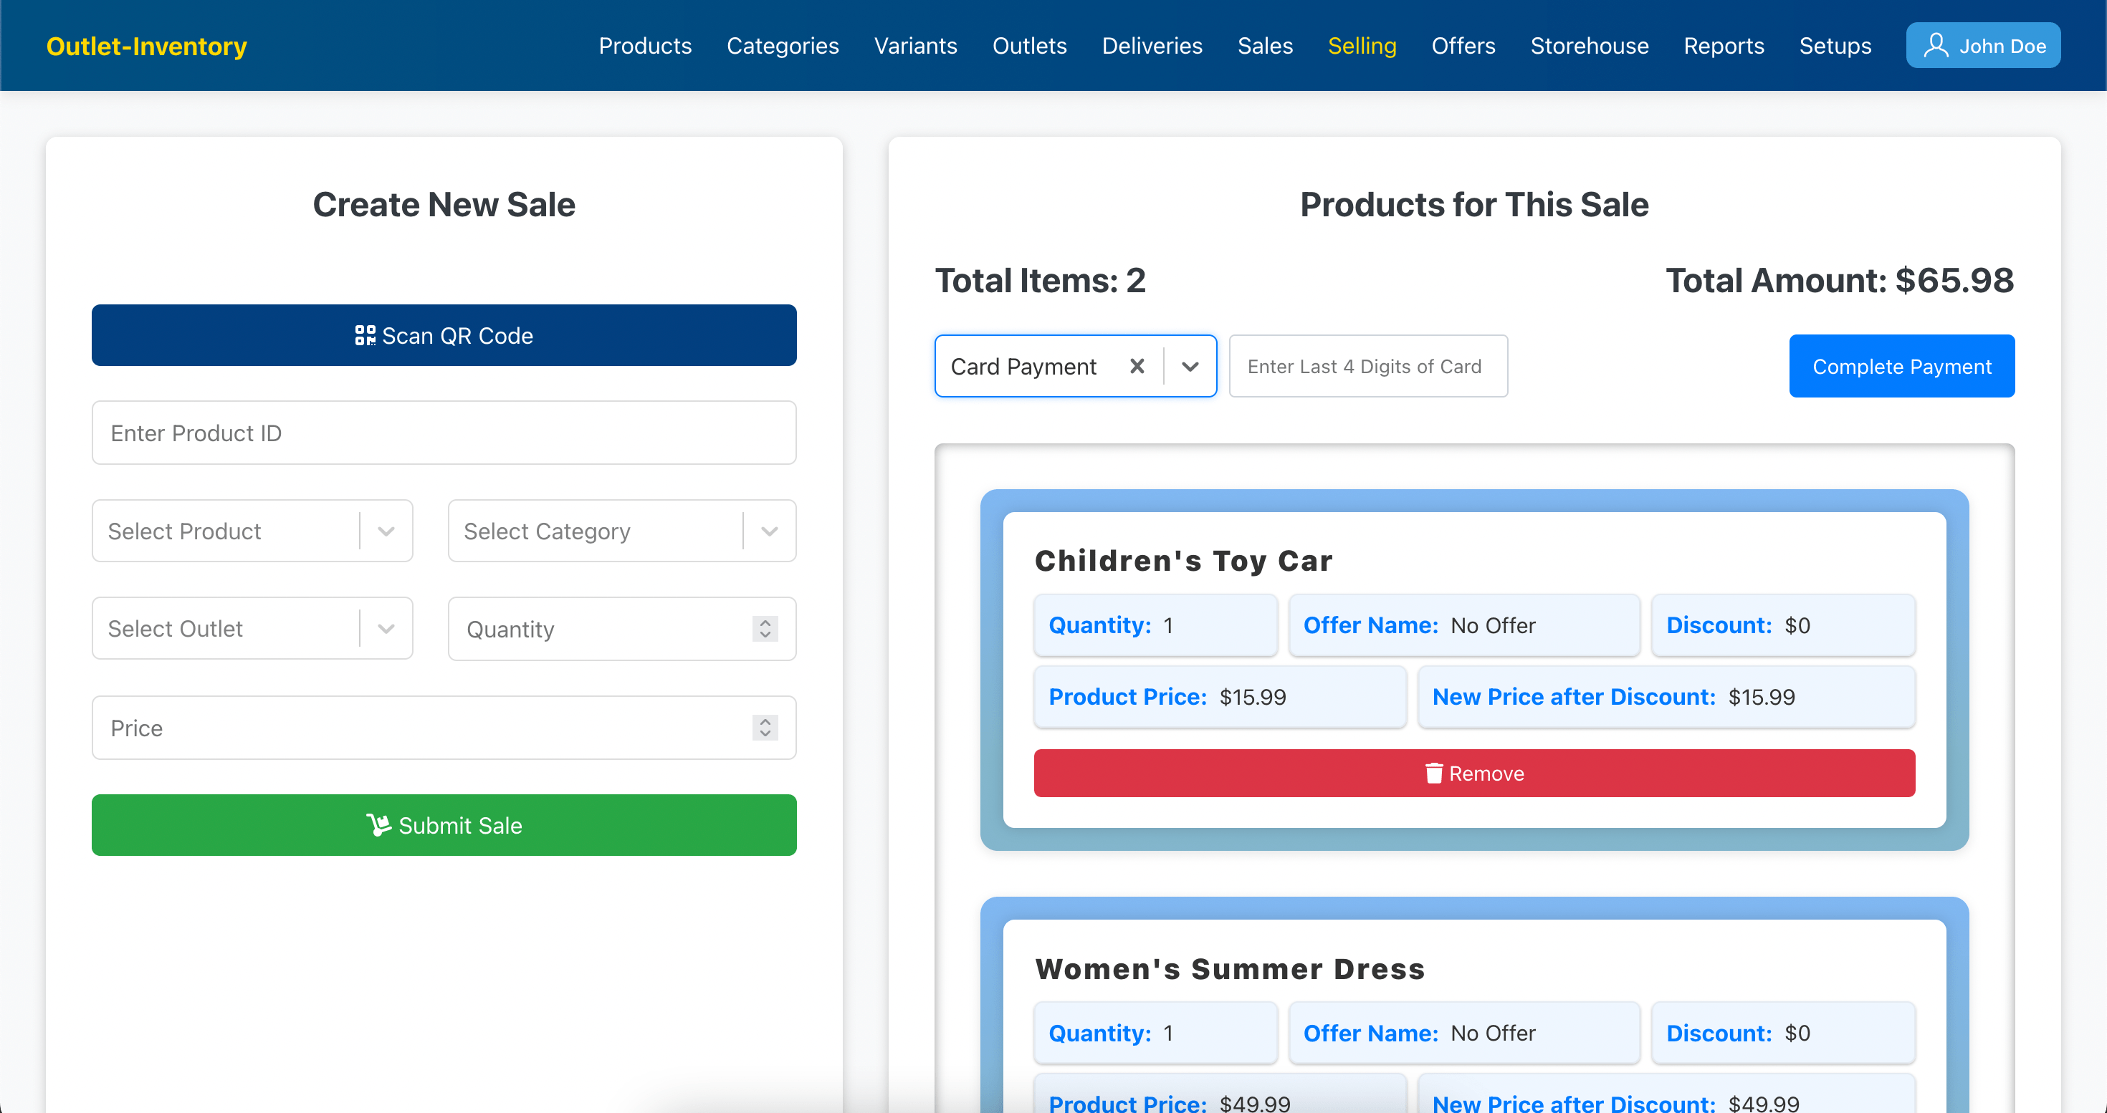Click the Price field stepper arrows
The height and width of the screenshot is (1113, 2107).
pyautogui.click(x=765, y=727)
